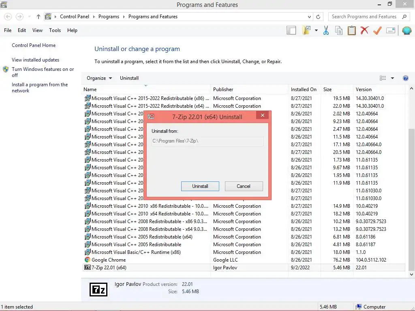Click the blue help question icon
The image size is (415, 311).
[x=405, y=78]
